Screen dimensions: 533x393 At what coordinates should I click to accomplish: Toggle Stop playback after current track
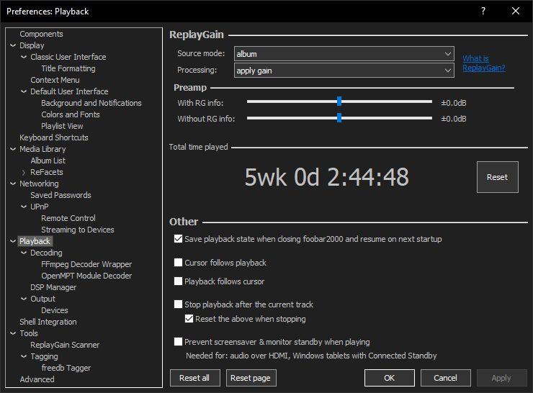pyautogui.click(x=179, y=304)
